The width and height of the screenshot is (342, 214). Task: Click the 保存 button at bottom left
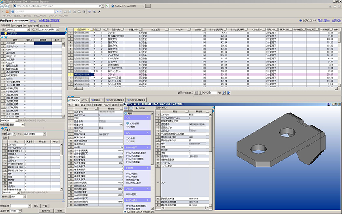coord(36,206)
